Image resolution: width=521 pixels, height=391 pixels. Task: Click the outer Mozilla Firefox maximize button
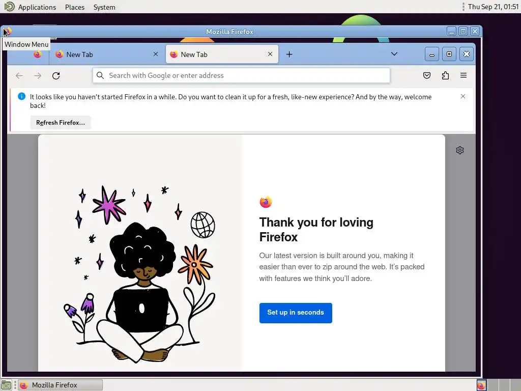click(463, 32)
